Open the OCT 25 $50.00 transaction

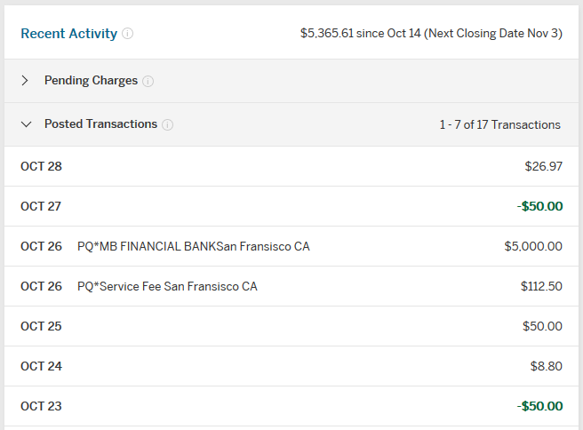coord(291,326)
